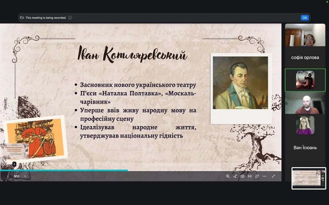Select the draw pen tool icon

pos(235,176)
